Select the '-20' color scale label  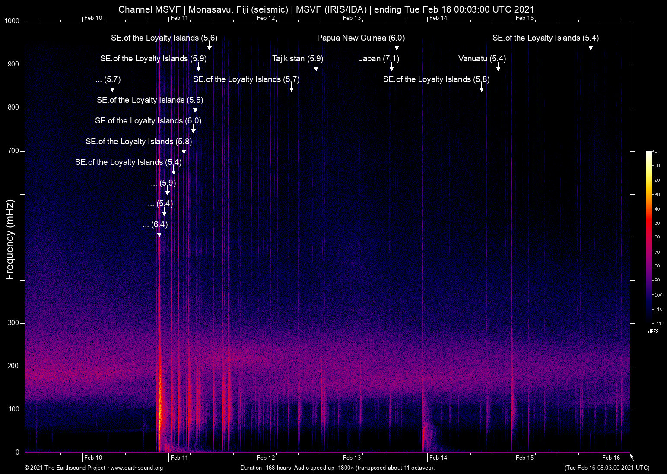[x=656, y=180]
